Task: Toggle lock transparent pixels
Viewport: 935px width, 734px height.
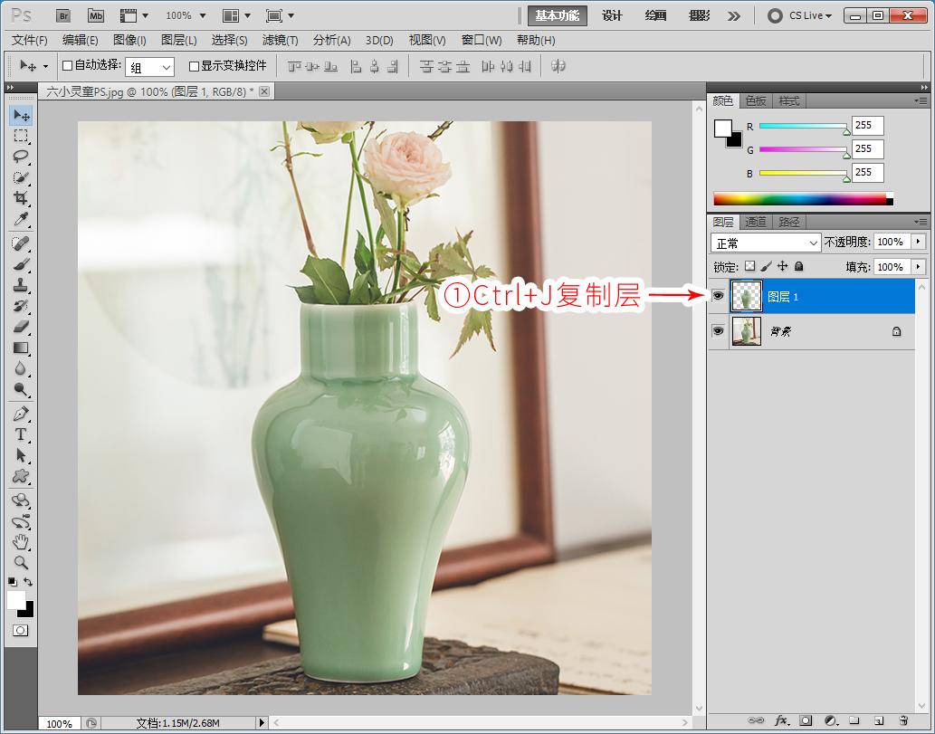Action: point(750,266)
